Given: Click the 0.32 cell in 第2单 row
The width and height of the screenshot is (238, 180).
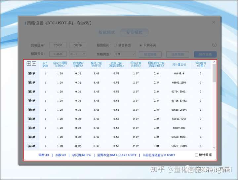Looking at the screenshot, I should (78, 83).
